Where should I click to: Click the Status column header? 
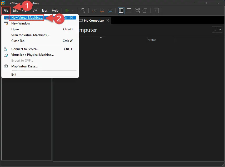tap(161, 40)
